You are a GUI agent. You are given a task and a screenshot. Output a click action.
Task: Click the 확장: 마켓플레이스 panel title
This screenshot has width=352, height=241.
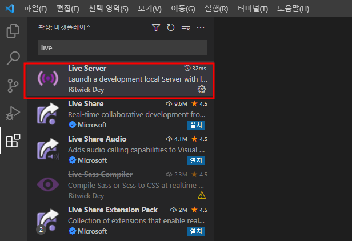tap(65, 27)
